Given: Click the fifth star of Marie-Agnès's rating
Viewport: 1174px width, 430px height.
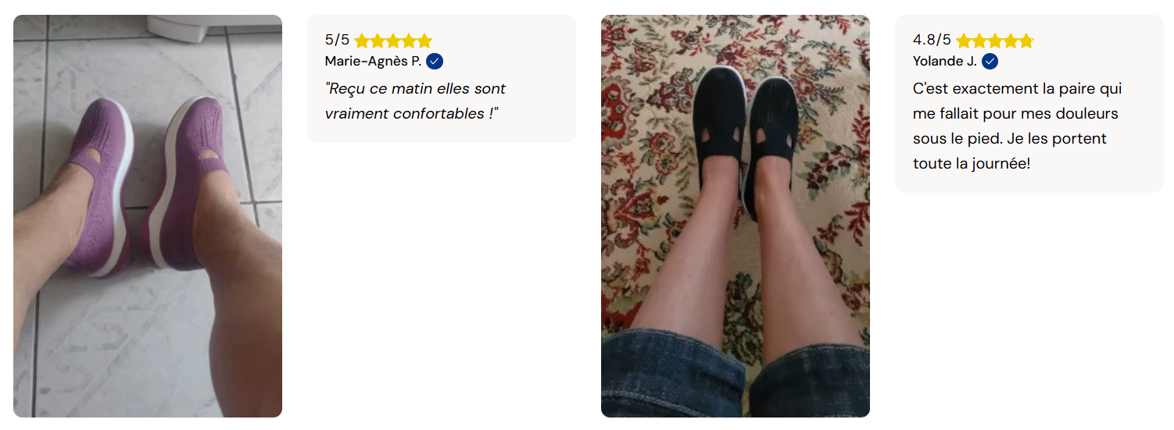Looking at the screenshot, I should click(x=424, y=41).
